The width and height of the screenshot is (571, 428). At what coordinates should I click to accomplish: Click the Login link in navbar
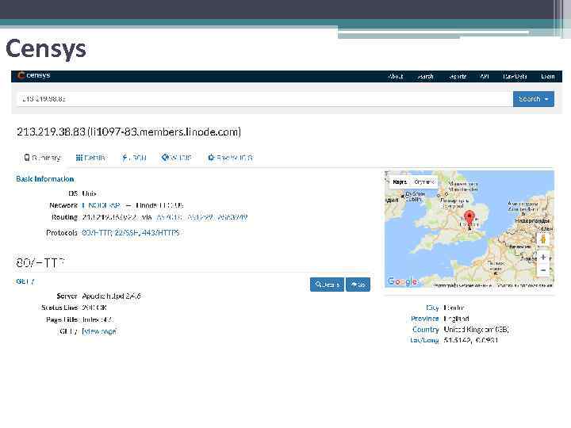coord(548,76)
